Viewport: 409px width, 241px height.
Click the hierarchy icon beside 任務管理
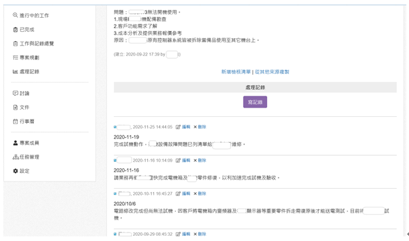[16, 157]
